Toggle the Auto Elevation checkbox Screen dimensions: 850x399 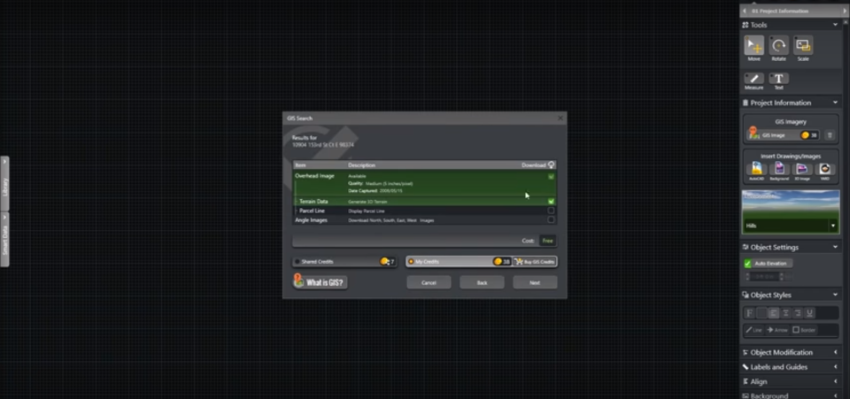pos(747,263)
